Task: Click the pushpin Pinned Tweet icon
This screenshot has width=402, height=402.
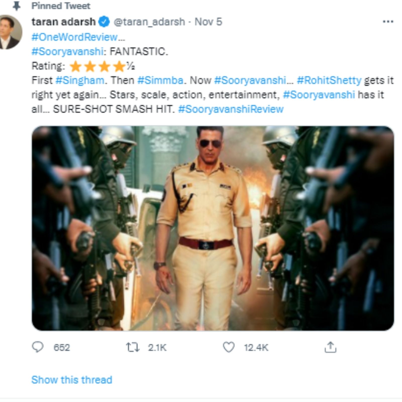Action: point(17,6)
